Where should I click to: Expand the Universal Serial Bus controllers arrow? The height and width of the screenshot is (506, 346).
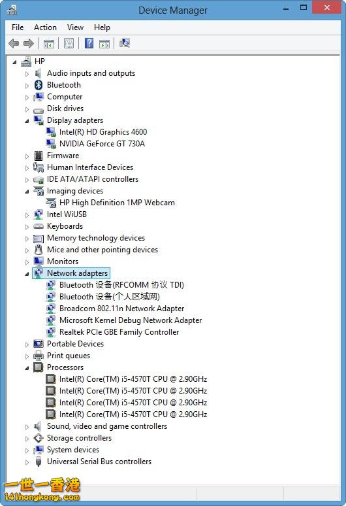pyautogui.click(x=27, y=462)
